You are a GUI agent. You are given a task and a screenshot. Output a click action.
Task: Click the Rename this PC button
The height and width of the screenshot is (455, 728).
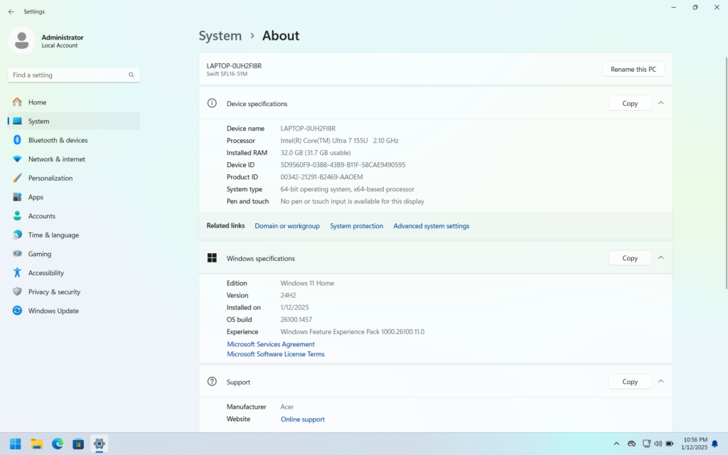coord(633,69)
